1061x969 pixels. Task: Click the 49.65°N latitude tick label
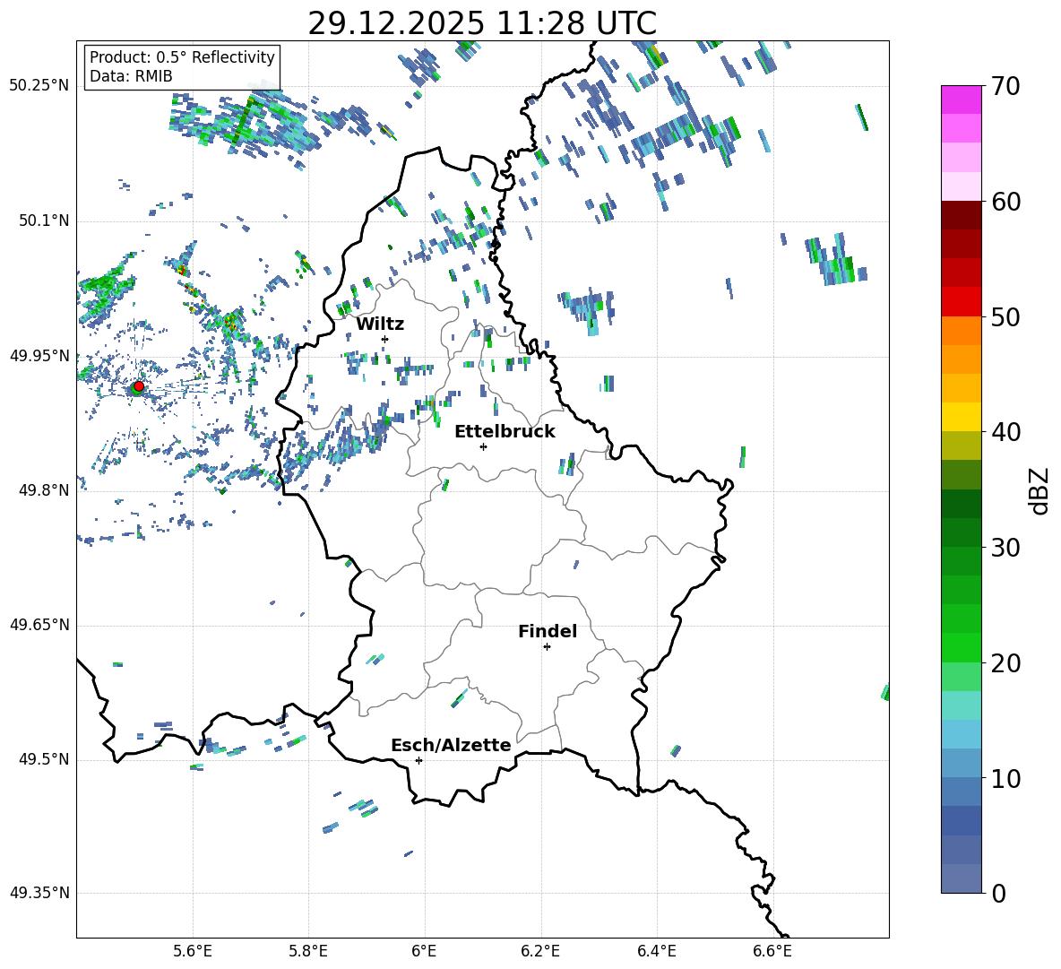pos(39,625)
